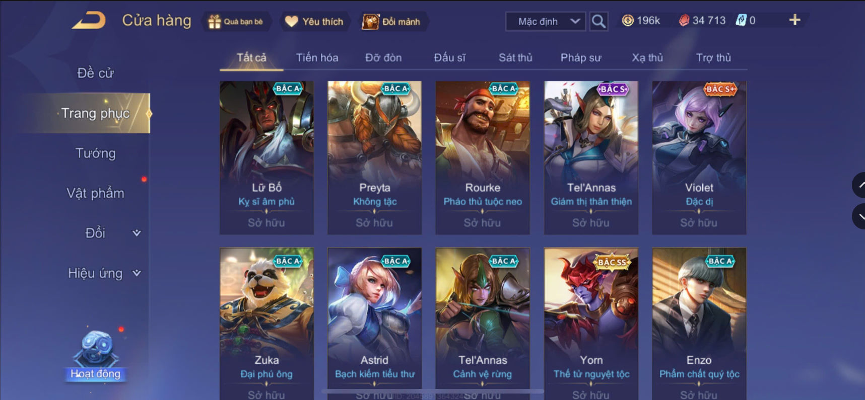The width and height of the screenshot is (865, 400).
Task: Open Vật phẩm in the sidebar
Action: pos(95,193)
